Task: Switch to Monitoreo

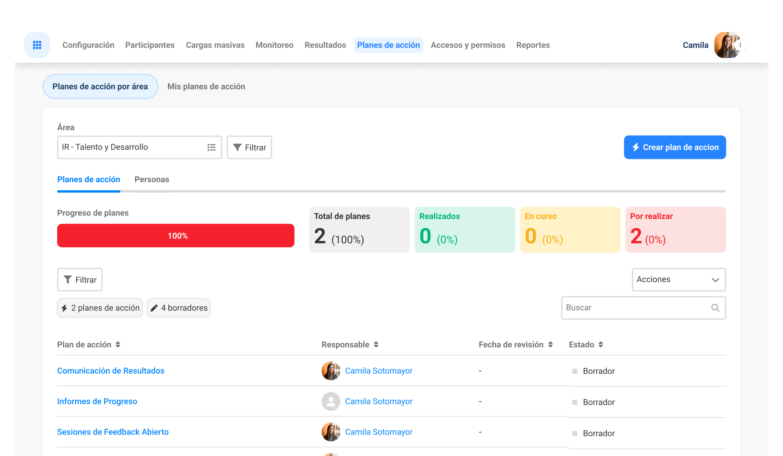Action: [274, 45]
